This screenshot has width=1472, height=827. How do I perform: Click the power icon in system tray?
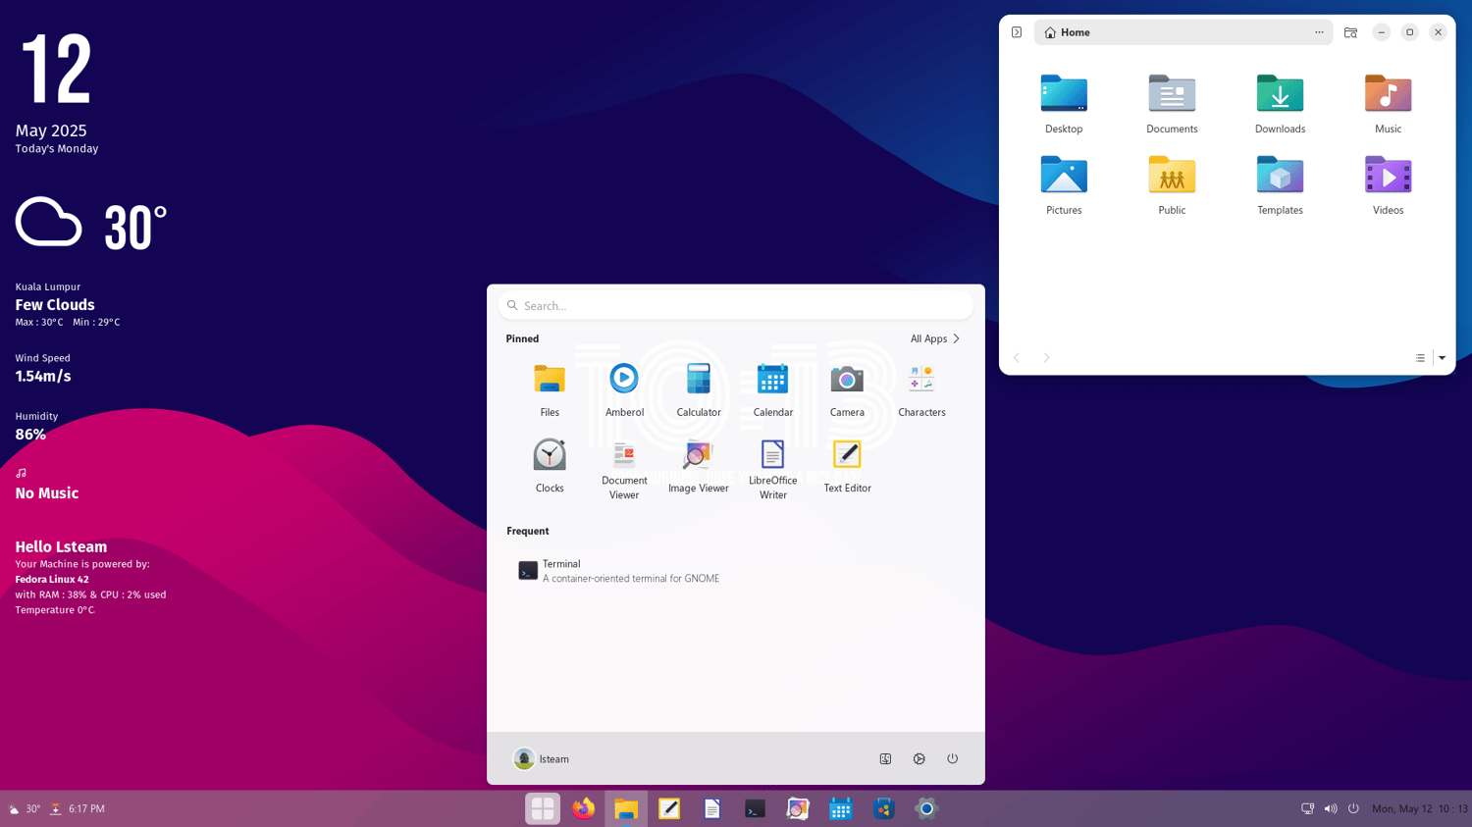pos(1353,809)
